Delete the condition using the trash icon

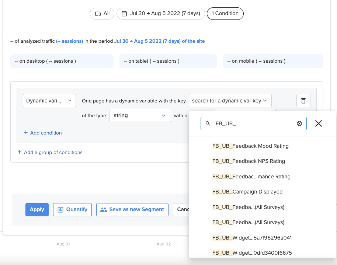pos(303,100)
